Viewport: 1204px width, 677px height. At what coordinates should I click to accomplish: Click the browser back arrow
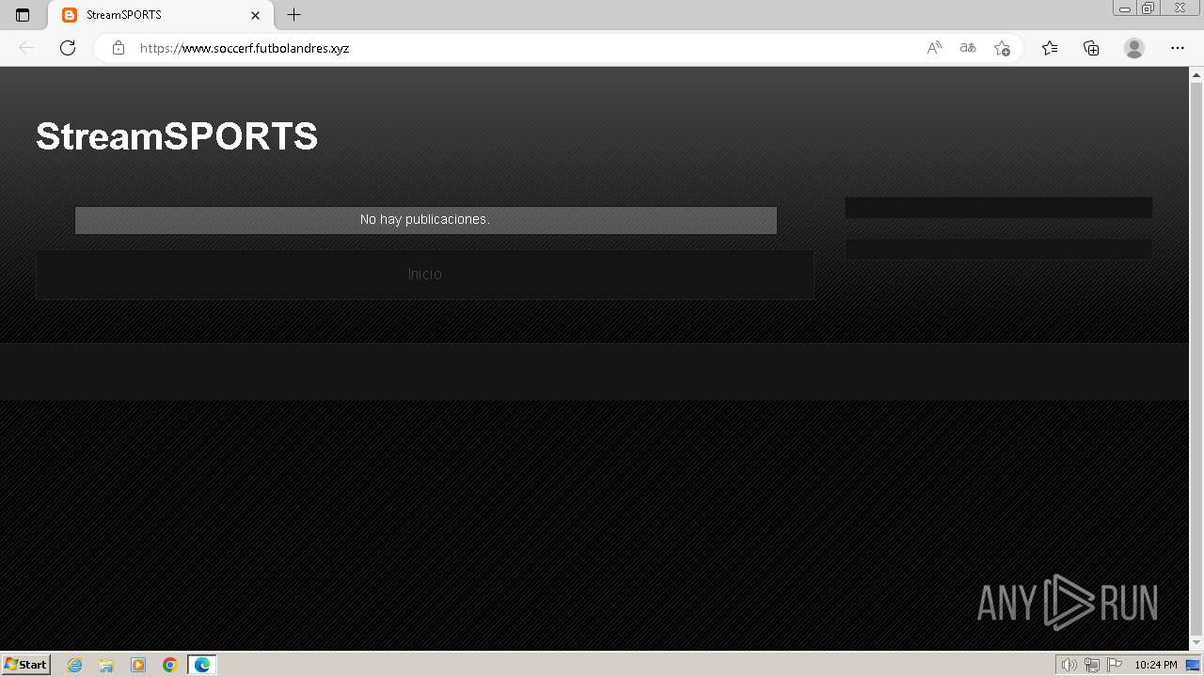tap(26, 48)
